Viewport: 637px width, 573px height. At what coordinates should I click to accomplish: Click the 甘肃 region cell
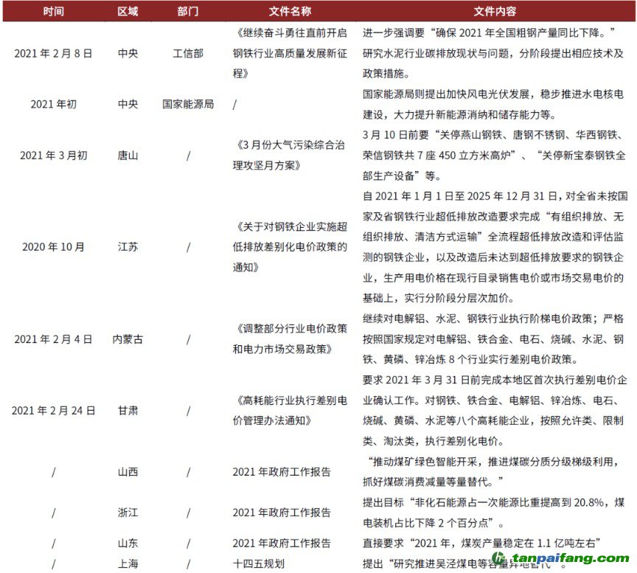click(128, 410)
